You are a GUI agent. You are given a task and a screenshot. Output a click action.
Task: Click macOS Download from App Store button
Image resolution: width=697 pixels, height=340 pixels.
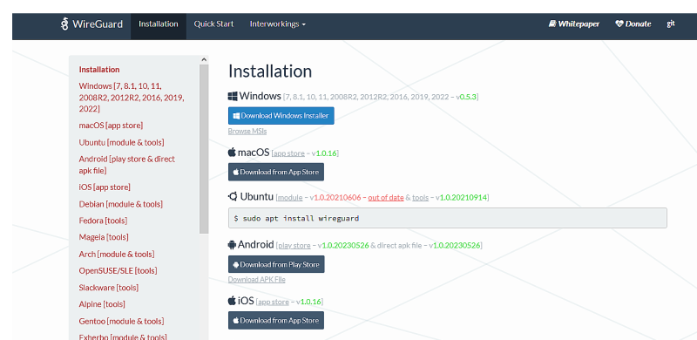click(x=276, y=172)
